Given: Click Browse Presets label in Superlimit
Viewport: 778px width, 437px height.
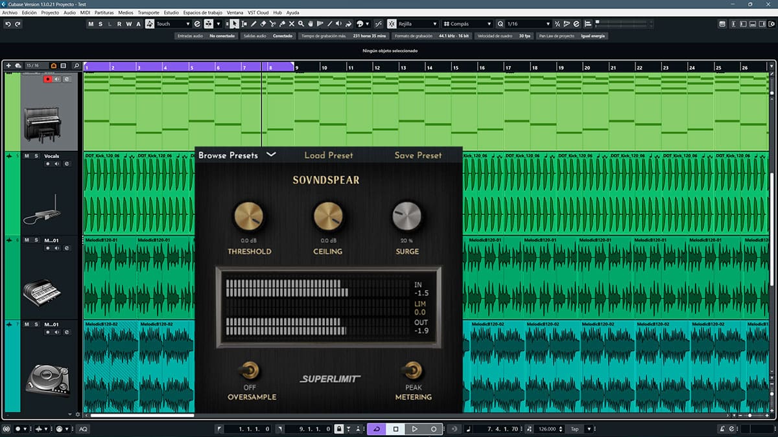Looking at the screenshot, I should click(228, 155).
